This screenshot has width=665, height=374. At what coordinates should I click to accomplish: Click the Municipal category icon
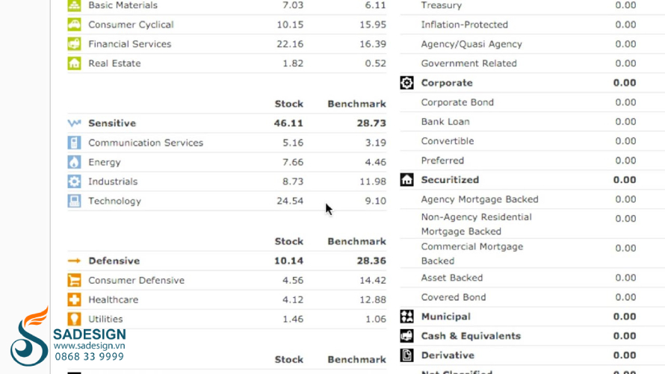(x=406, y=317)
